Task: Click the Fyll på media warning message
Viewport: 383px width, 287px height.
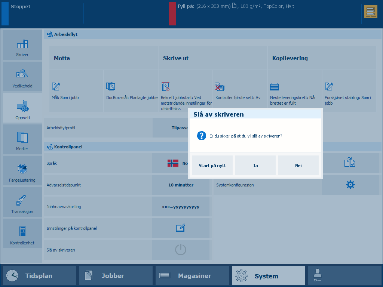Action: (236, 6)
